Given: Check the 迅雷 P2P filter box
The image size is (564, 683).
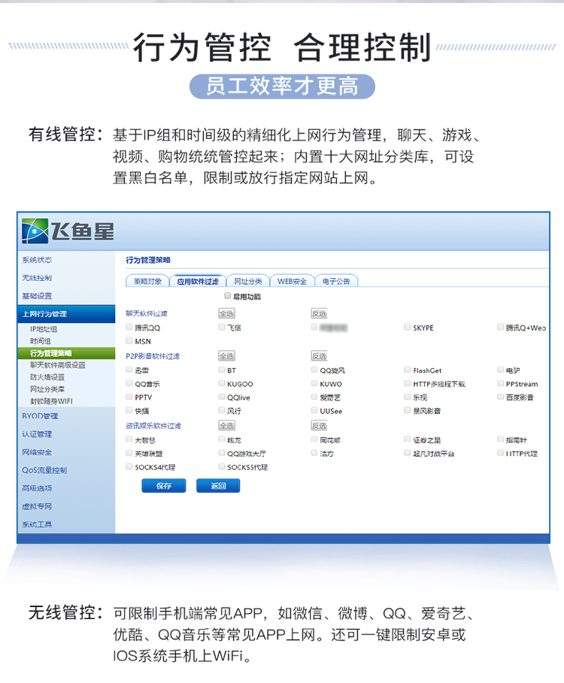Looking at the screenshot, I should [129, 370].
